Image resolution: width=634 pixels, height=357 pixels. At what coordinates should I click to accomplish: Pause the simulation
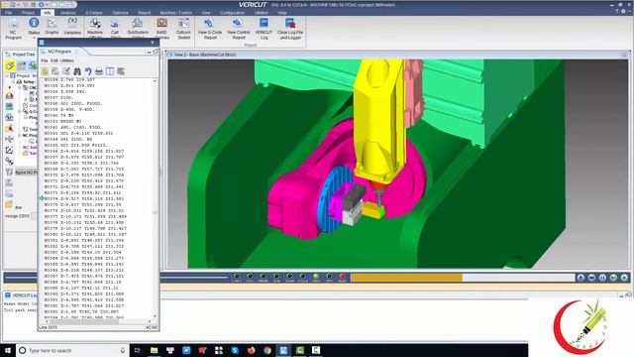click(602, 278)
